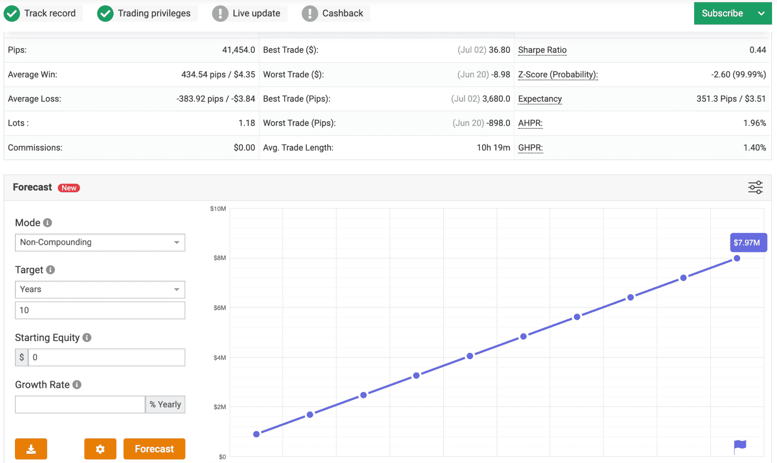Viewport: 777px width, 463px height.
Task: Click the Growth Rate info icon
Action: click(77, 385)
